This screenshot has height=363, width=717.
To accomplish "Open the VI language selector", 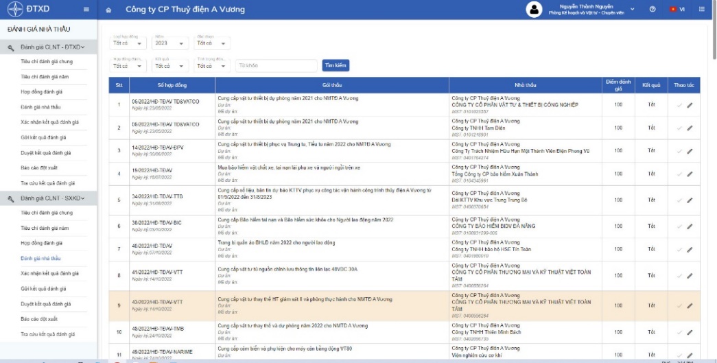I will [x=677, y=9].
